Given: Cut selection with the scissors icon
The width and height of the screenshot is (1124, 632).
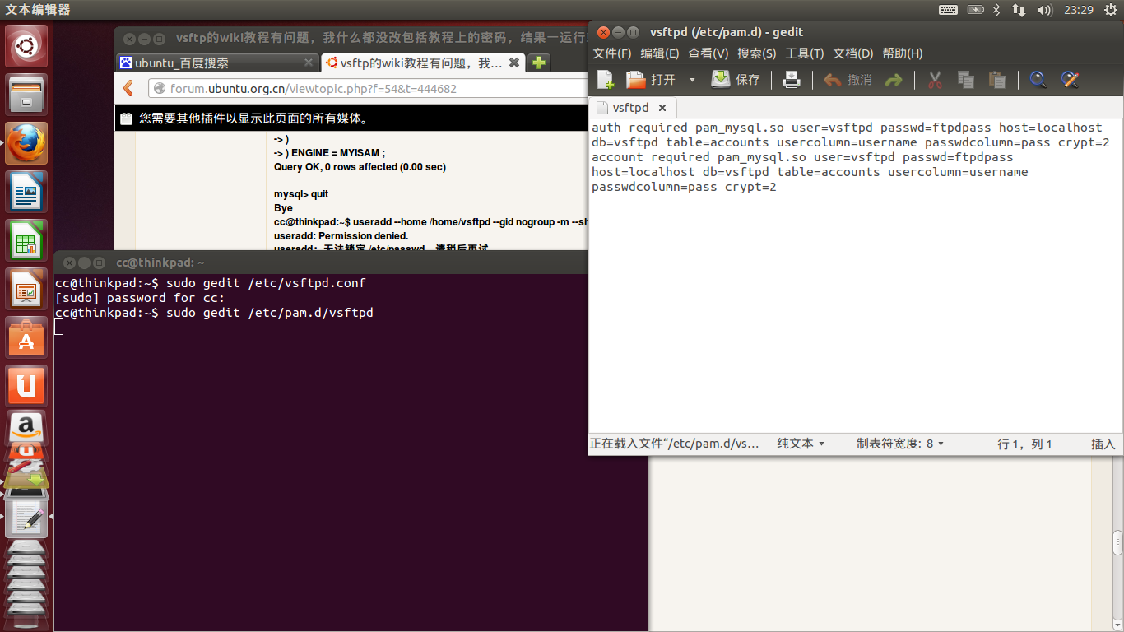Looking at the screenshot, I should 935,80.
